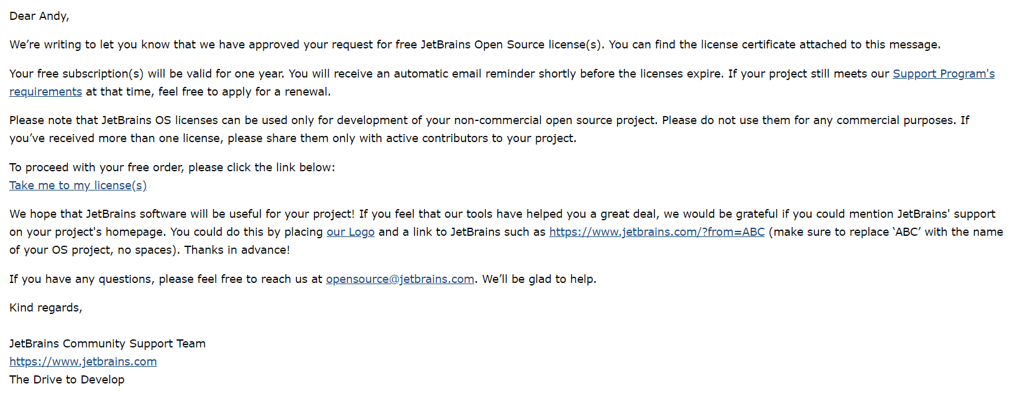Click the opensource@jetbrains.com email link

[x=400, y=279]
